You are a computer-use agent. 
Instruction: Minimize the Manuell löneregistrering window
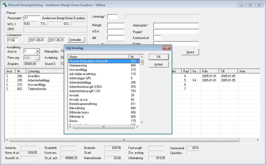pyautogui.click(x=241, y=5)
